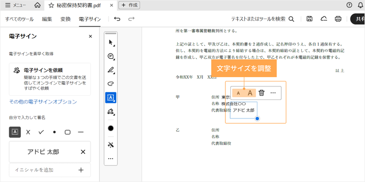Upload to cloud storage icon
This screenshot has height=182, width=365.
[x=324, y=19]
